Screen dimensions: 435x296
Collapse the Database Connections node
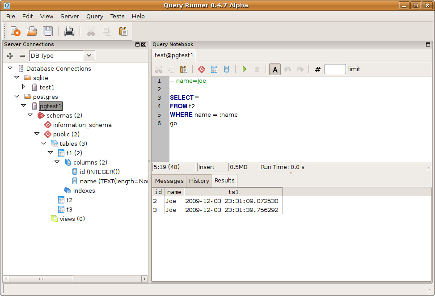(x=10, y=68)
